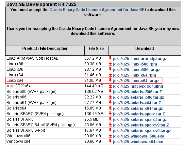Select the Mac OS X x64 description
Screen dimensions: 183x147
click(18, 86)
